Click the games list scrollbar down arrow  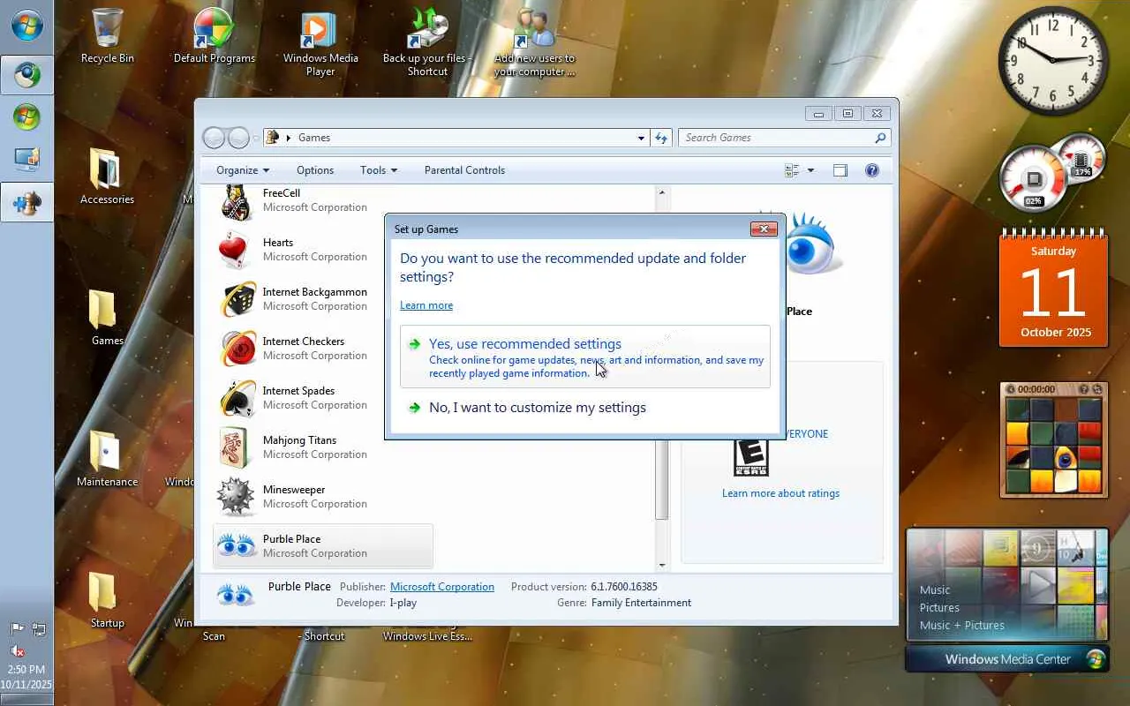point(662,565)
